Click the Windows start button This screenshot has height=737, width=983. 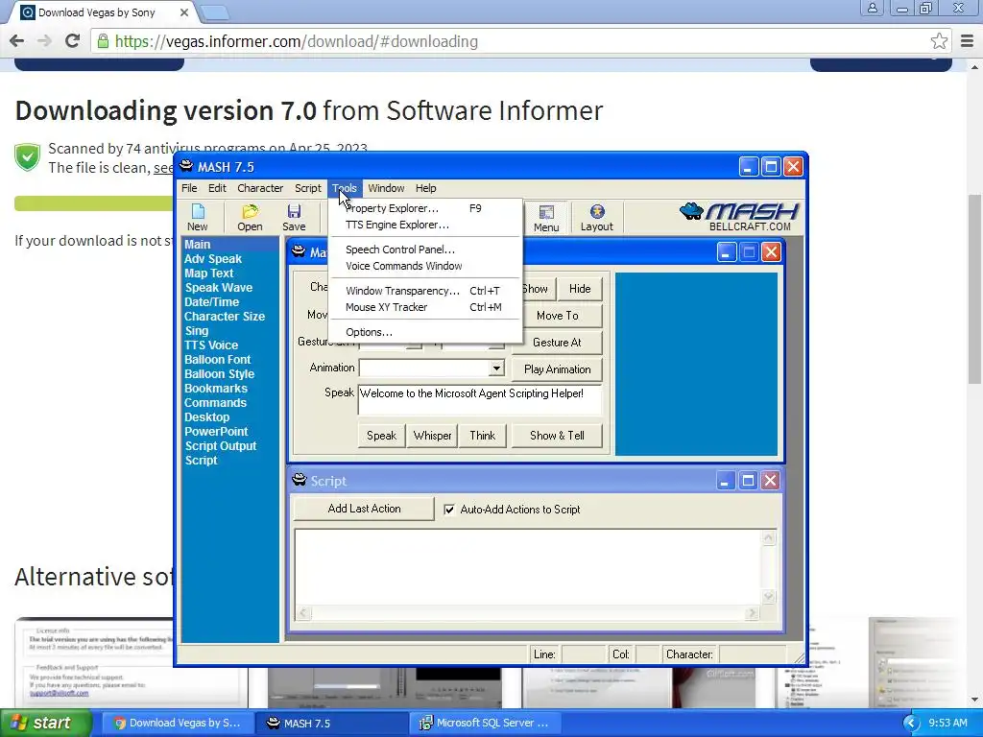point(45,723)
